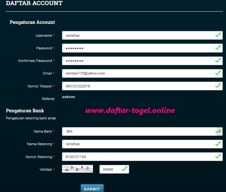Focus the Password input field

pyautogui.click(x=142, y=48)
